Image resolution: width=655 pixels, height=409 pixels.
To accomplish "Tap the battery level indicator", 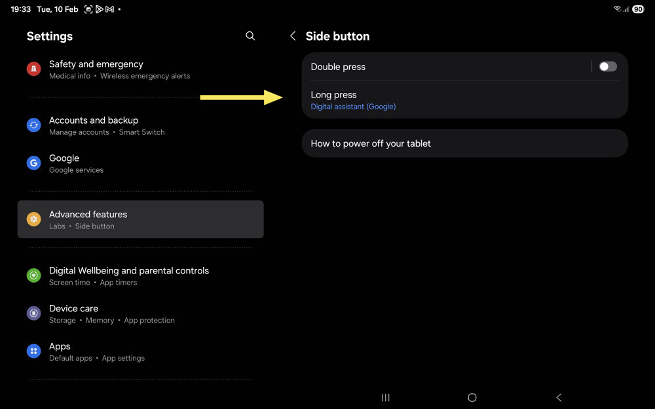I will (638, 9).
